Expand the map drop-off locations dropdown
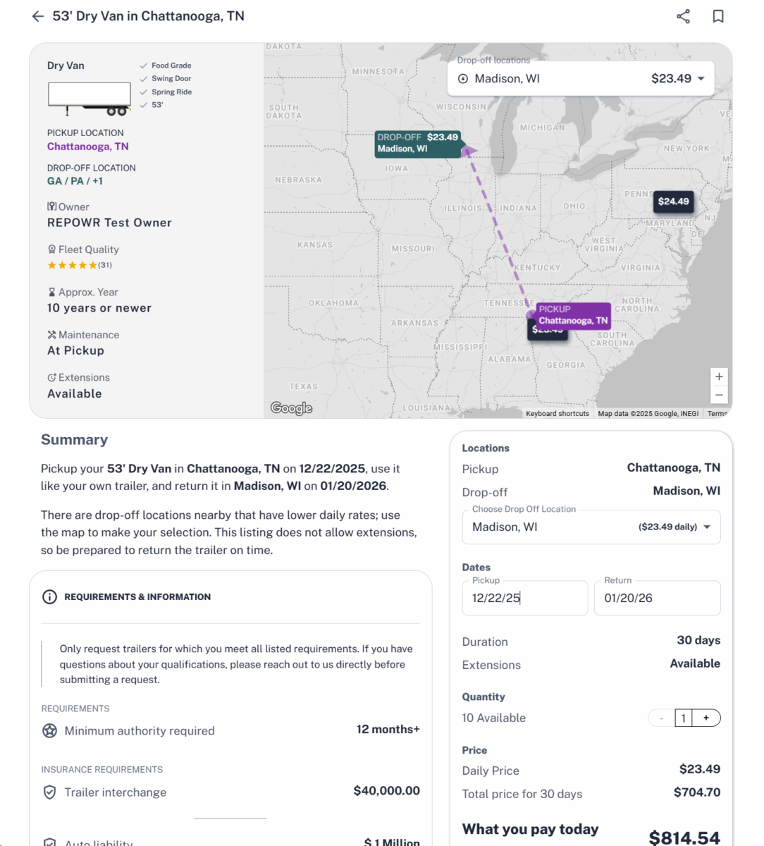The width and height of the screenshot is (764, 846). point(701,79)
